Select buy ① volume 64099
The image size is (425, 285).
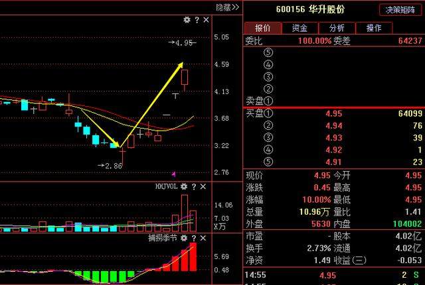[x=410, y=113]
